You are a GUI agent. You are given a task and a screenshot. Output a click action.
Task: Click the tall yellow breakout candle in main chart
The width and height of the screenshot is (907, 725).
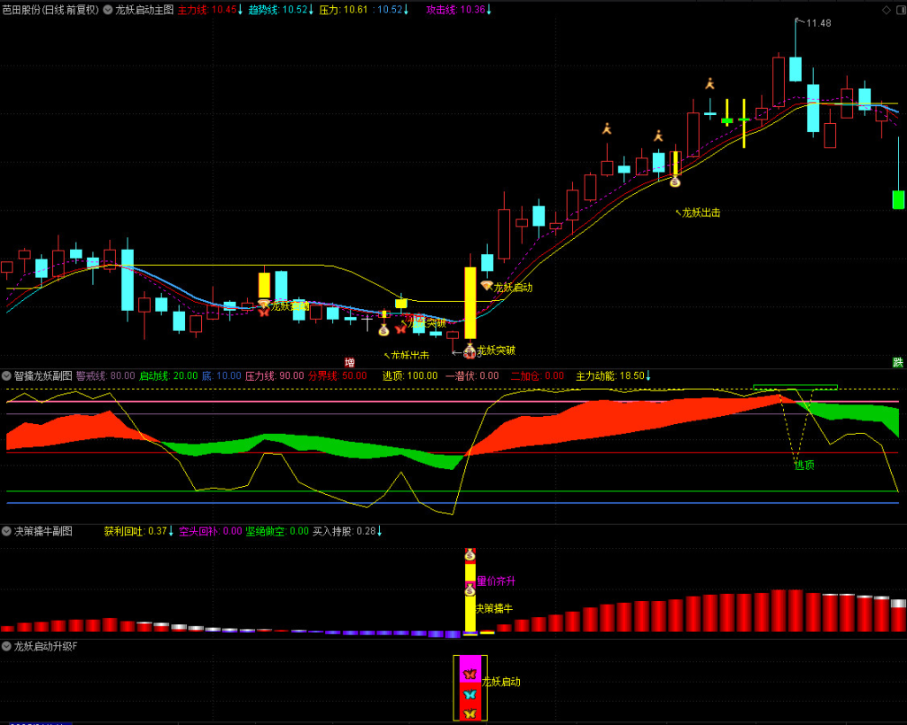click(x=470, y=303)
